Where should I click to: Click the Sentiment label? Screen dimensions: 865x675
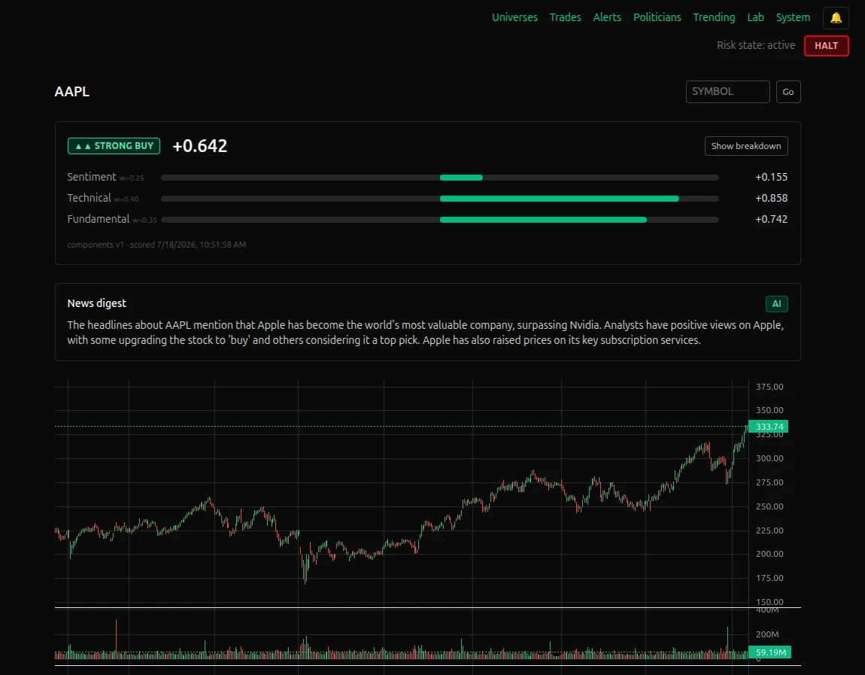click(92, 177)
